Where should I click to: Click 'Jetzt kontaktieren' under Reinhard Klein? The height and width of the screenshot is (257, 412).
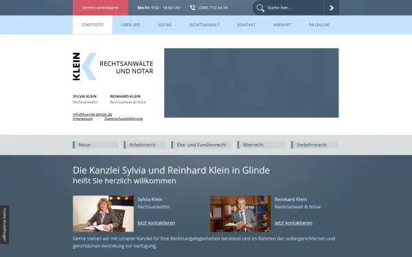(293, 223)
